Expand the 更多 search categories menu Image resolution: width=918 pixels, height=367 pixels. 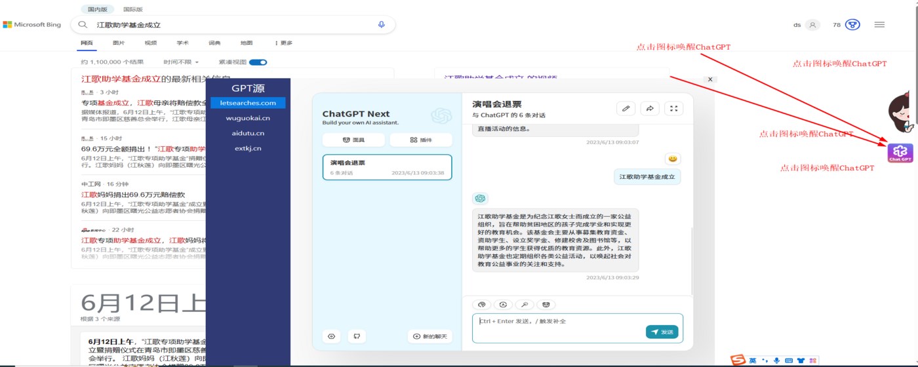pyautogui.click(x=284, y=43)
